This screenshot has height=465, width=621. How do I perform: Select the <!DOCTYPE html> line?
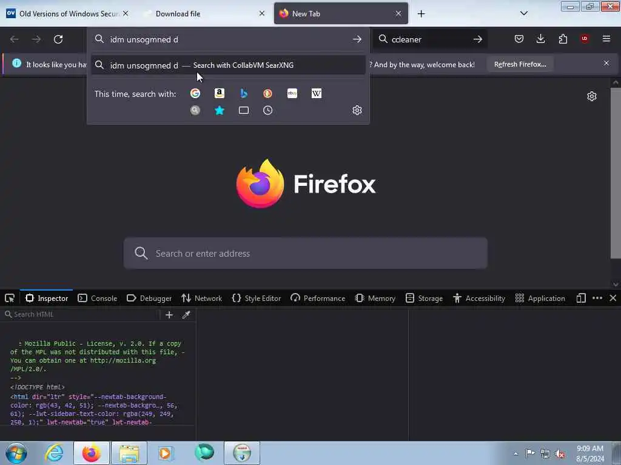[x=37, y=387]
